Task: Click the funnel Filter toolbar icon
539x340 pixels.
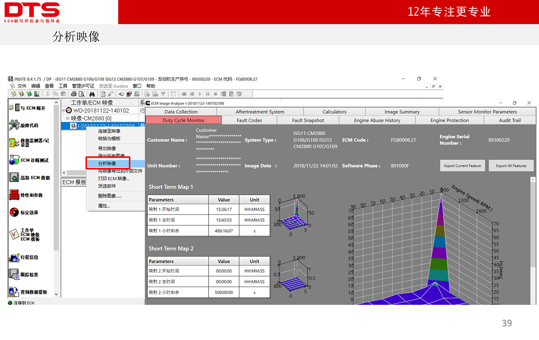Action: (163, 94)
